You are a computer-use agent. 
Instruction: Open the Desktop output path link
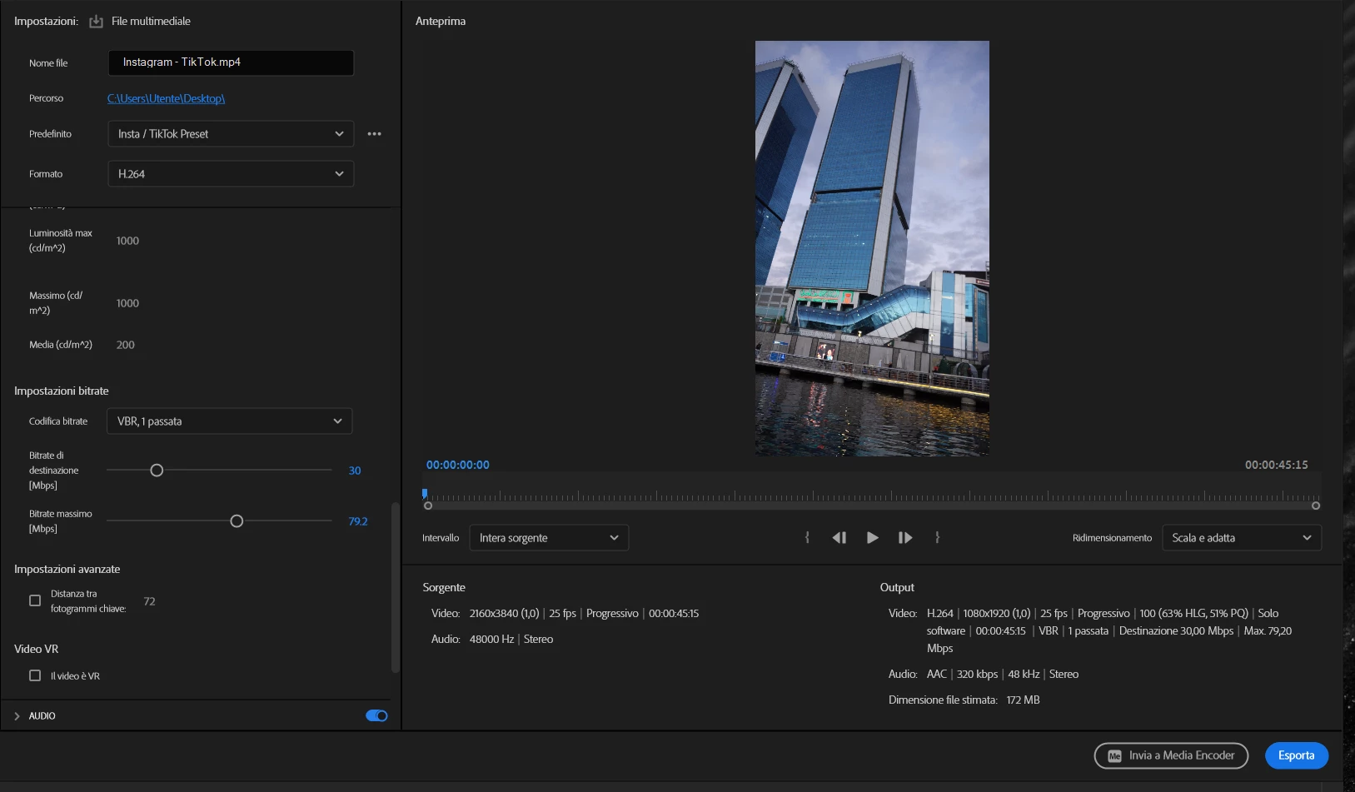[x=166, y=98]
